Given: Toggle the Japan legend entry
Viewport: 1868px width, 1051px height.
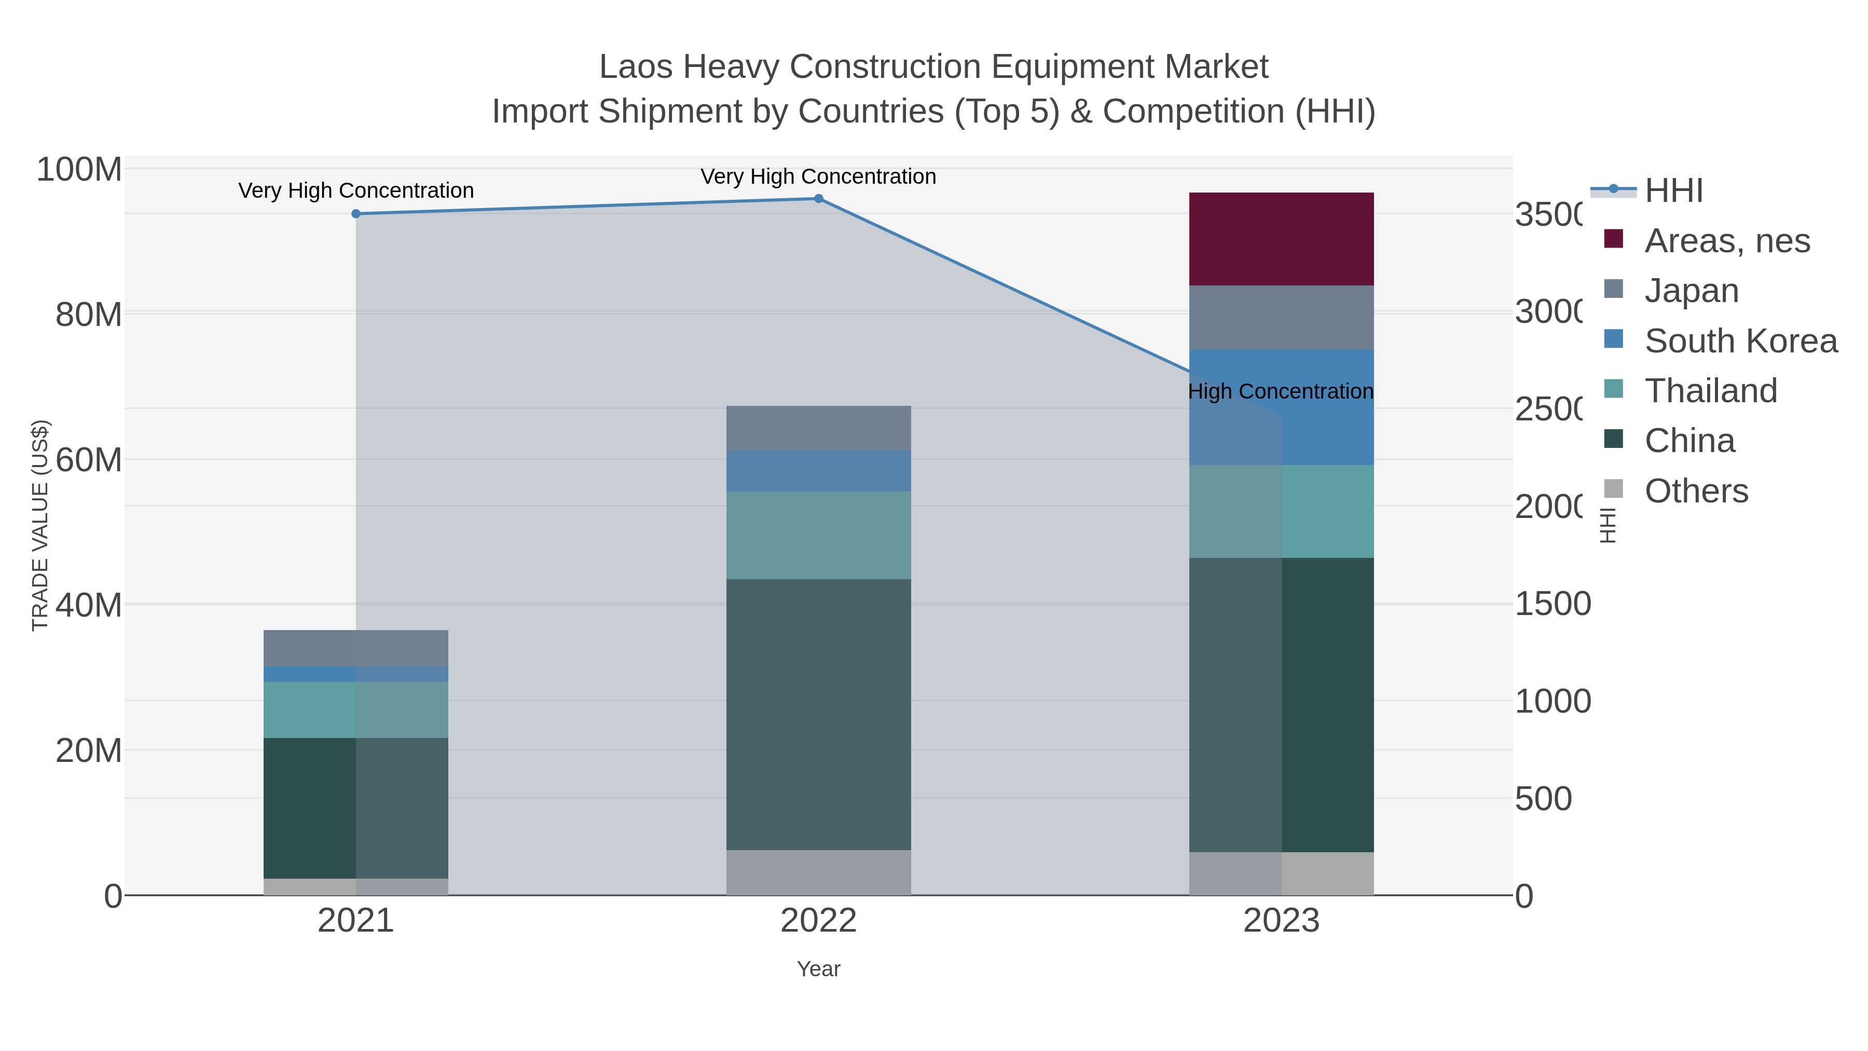Looking at the screenshot, I should (x=1671, y=291).
